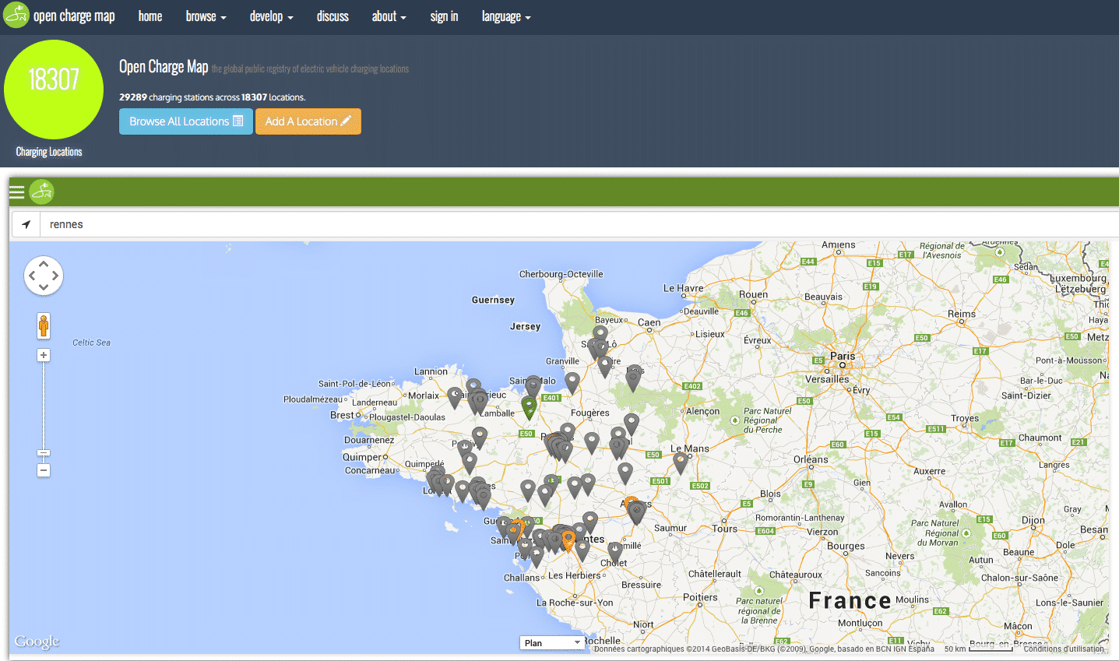Click the map pan control circle
Viewport: 1119px width, 661px height.
pos(44,276)
